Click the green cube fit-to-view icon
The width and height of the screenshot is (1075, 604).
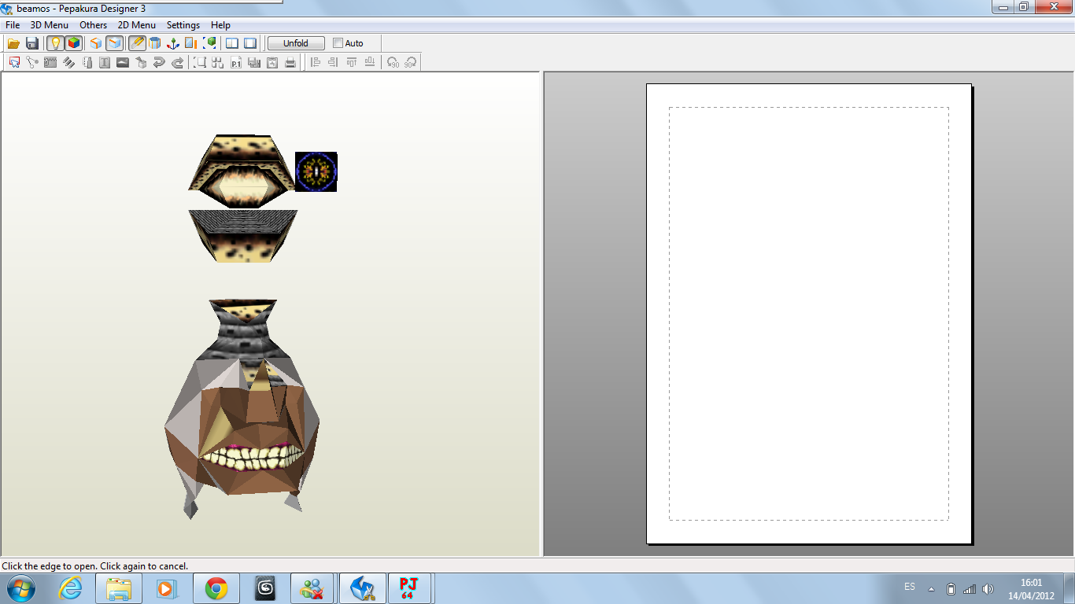[210, 43]
